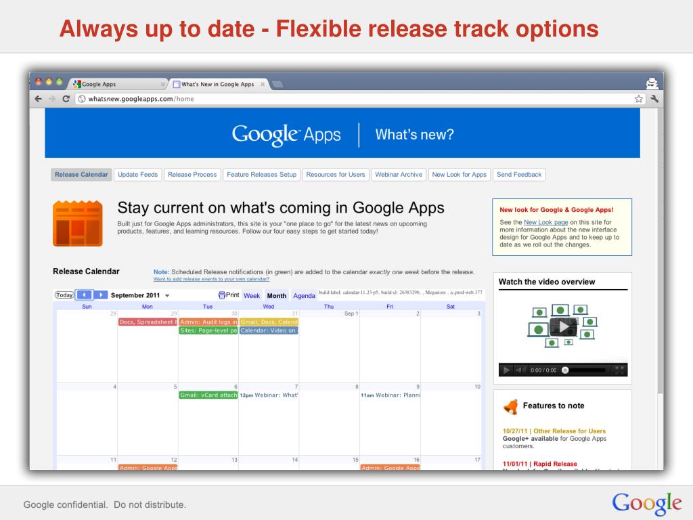The image size is (693, 520).
Task: Bookmark page with the star icon
Action: [x=639, y=99]
